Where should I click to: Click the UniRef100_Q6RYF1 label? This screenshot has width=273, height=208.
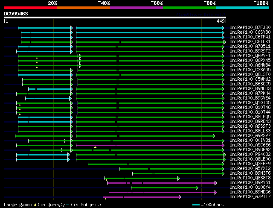pyautogui.click(x=250, y=56)
